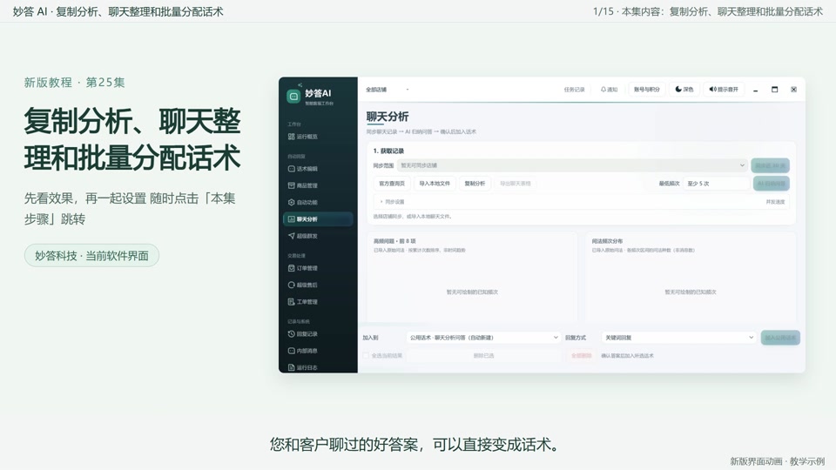The image size is (836, 470).
Task: Open 自动功能 in the sidebar
Action: [302, 203]
